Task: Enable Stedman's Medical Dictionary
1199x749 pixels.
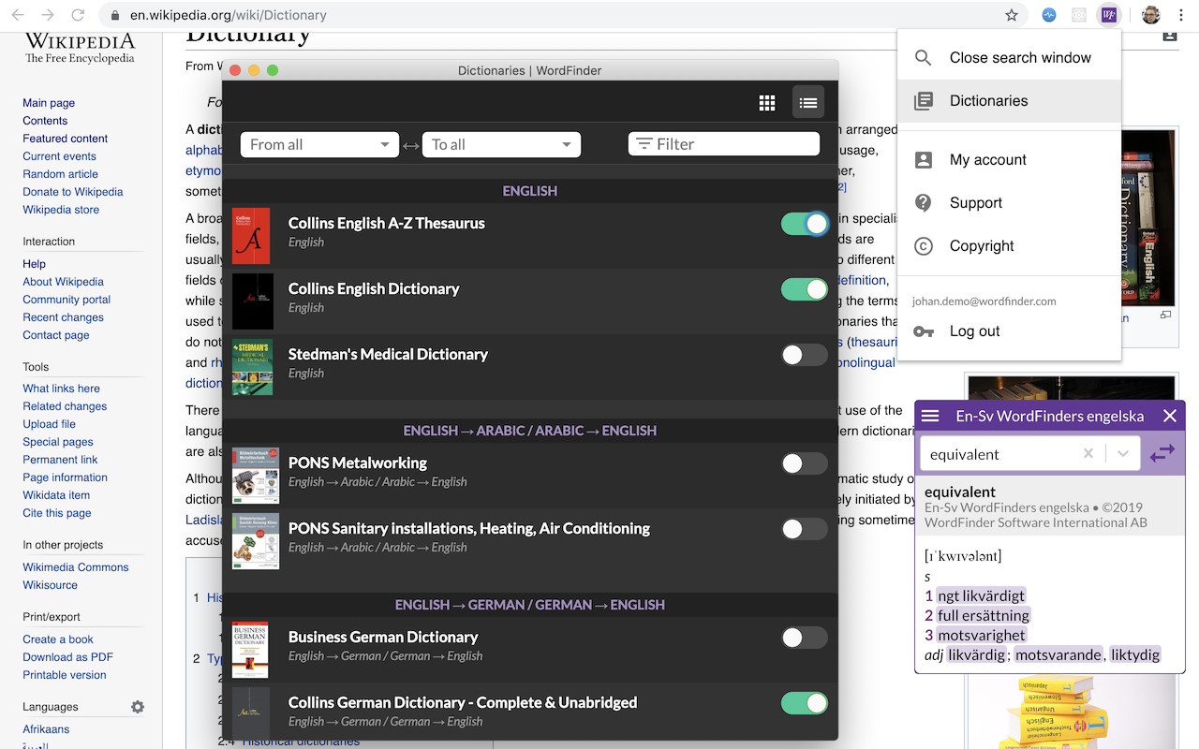Action: click(805, 355)
